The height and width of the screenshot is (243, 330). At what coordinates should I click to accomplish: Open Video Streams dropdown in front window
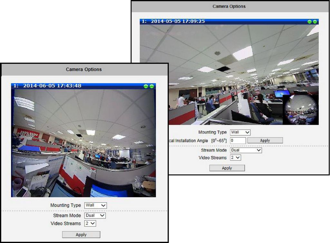click(90, 223)
